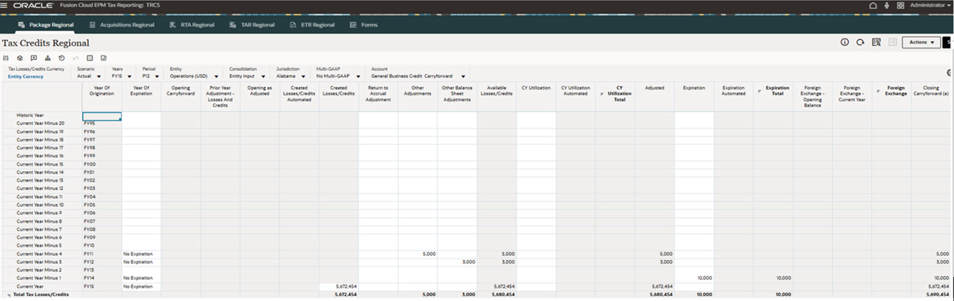Viewport: 954px width, 301px height.
Task: Open the Jurisdiction Alabama dropdown
Action: [303, 77]
